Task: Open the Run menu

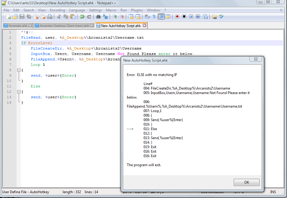Action: (x=123, y=10)
